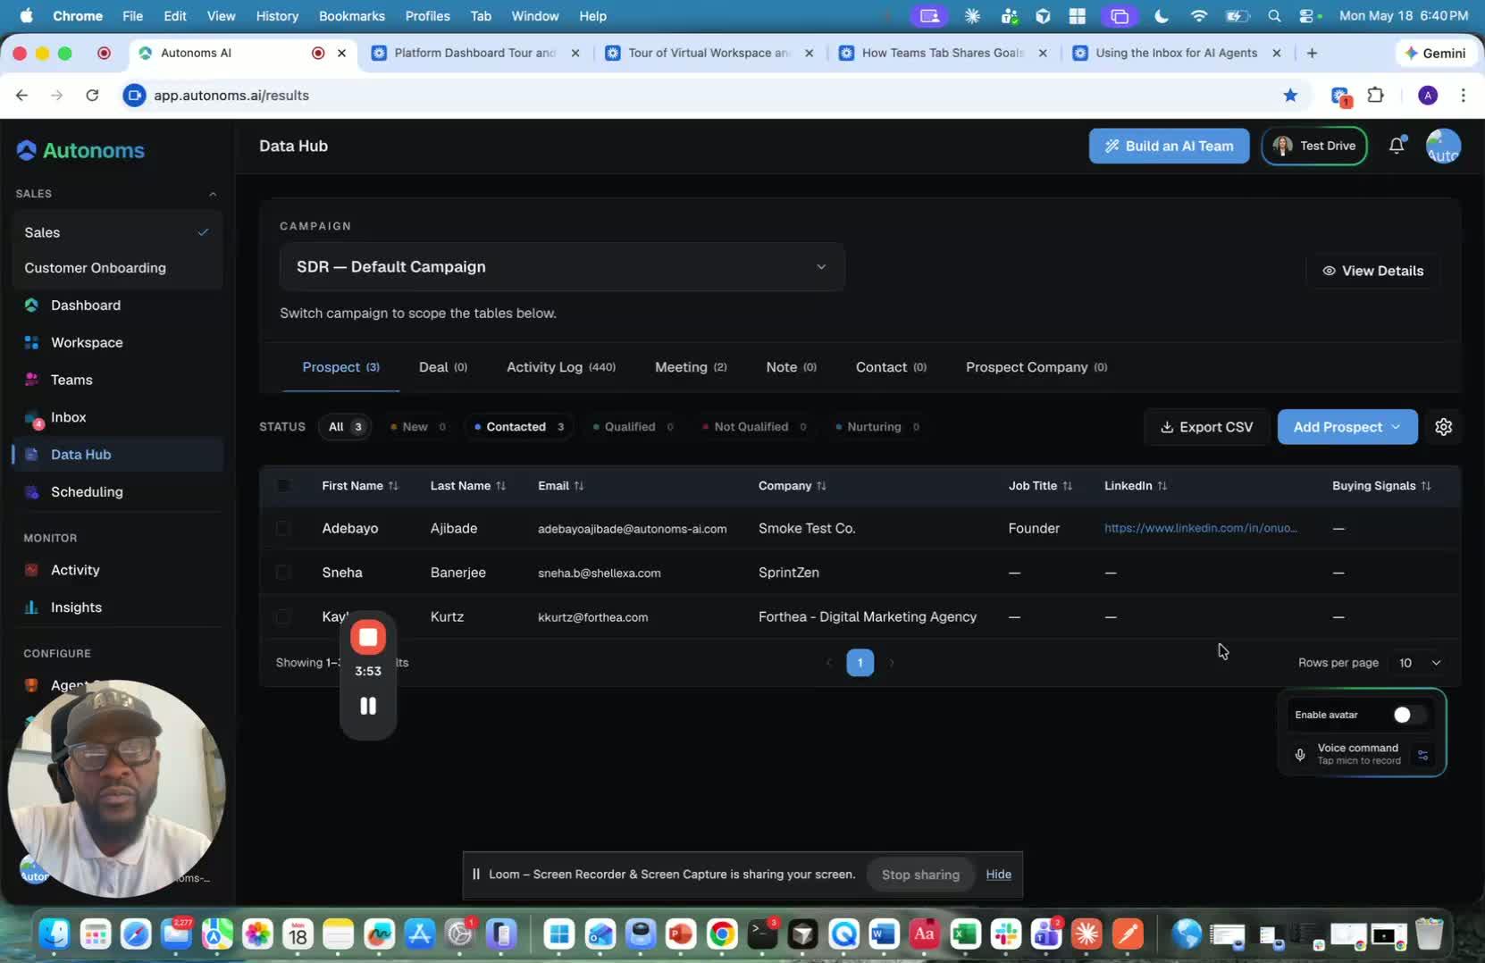1485x963 pixels.
Task: Switch to the Deal tab
Action: coord(443,367)
